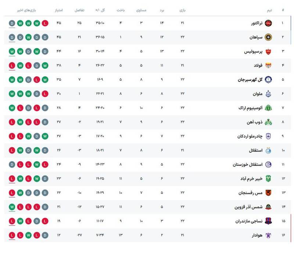Sort by the points (امتیاز) column header
294x253 pixels.
click(x=58, y=10)
